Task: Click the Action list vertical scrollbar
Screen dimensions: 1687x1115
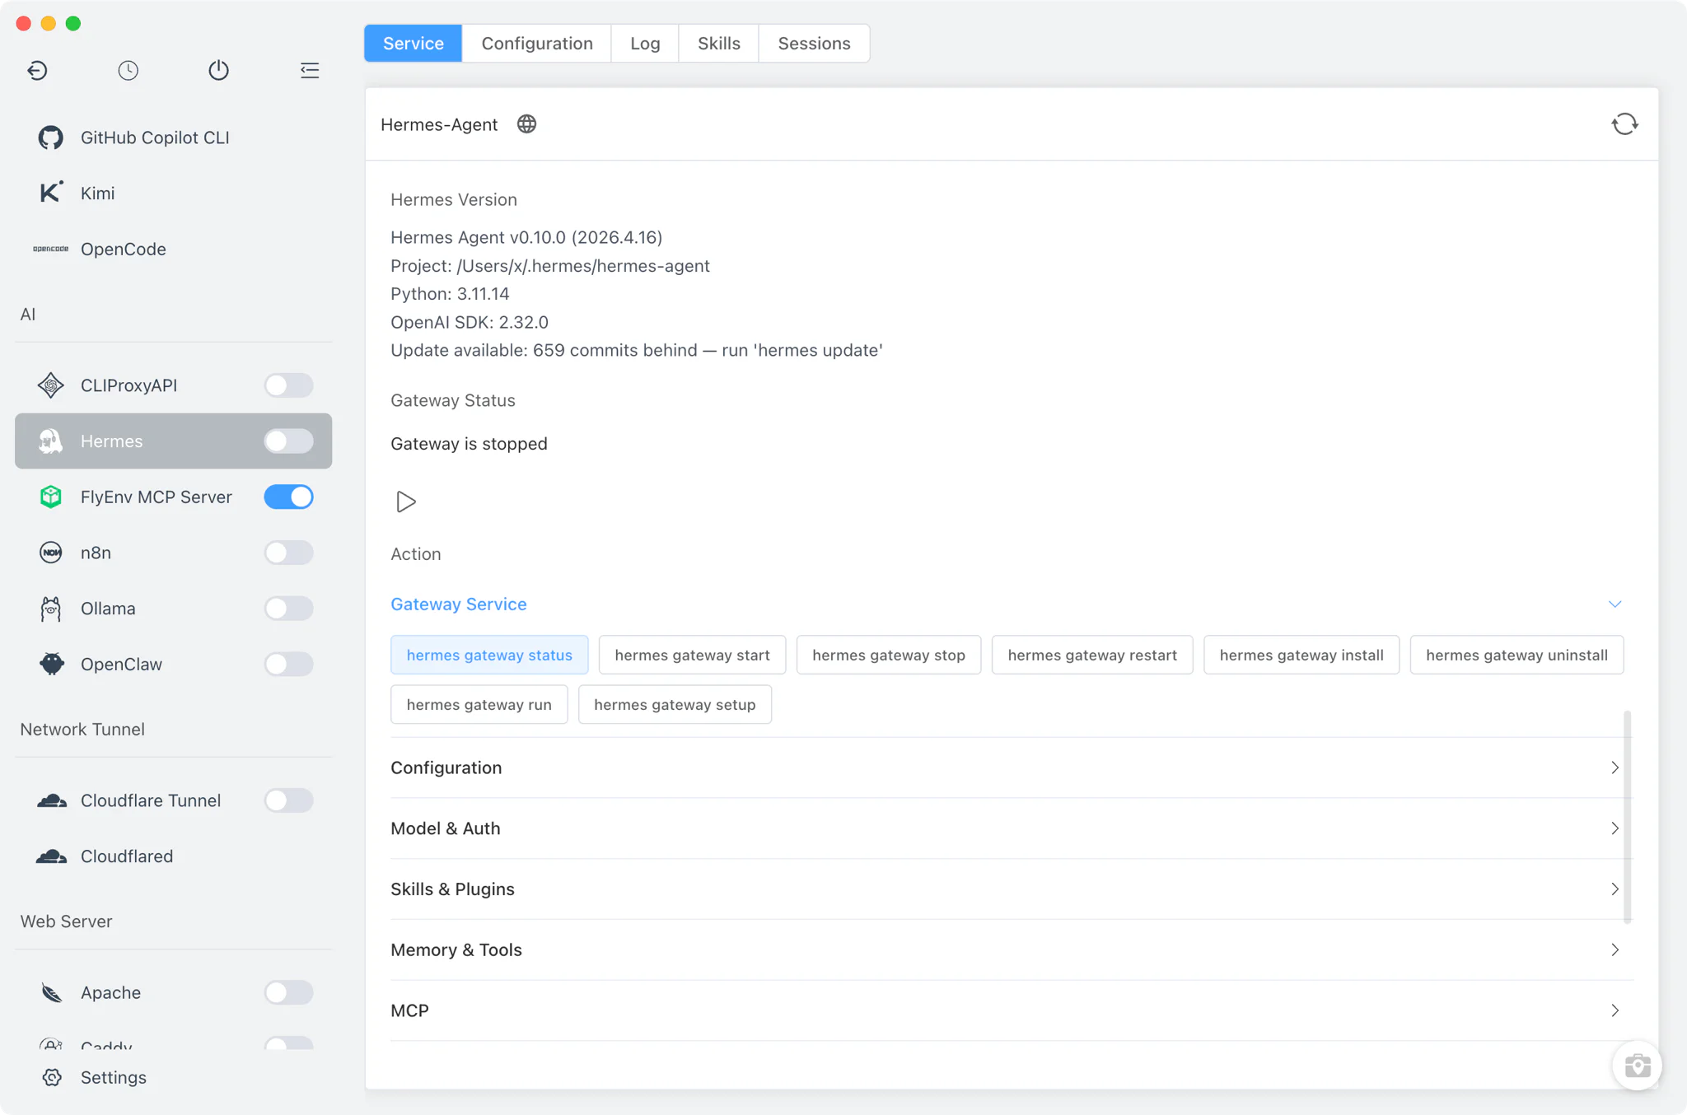Action: point(1627,816)
